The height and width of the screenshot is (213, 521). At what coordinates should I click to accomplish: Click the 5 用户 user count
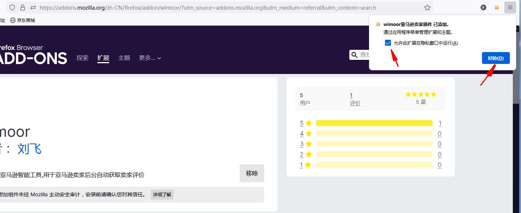pyautogui.click(x=305, y=99)
